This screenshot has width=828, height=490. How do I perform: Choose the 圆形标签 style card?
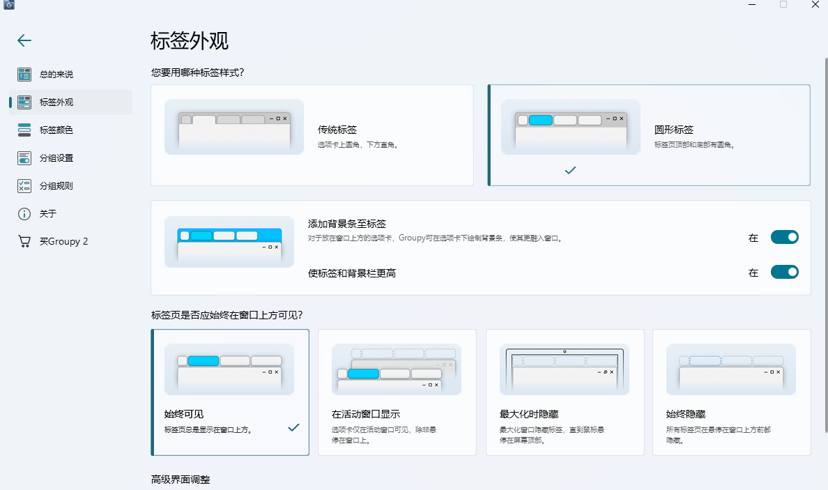click(649, 135)
